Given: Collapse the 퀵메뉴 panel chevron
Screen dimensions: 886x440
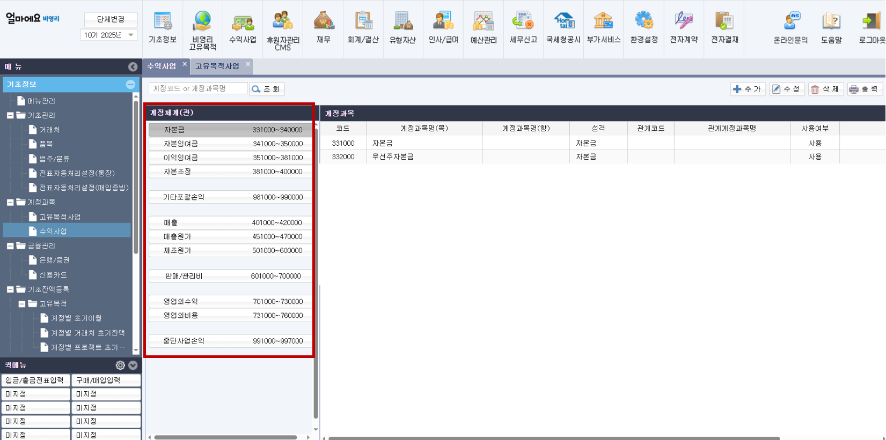Looking at the screenshot, I should pyautogui.click(x=133, y=365).
